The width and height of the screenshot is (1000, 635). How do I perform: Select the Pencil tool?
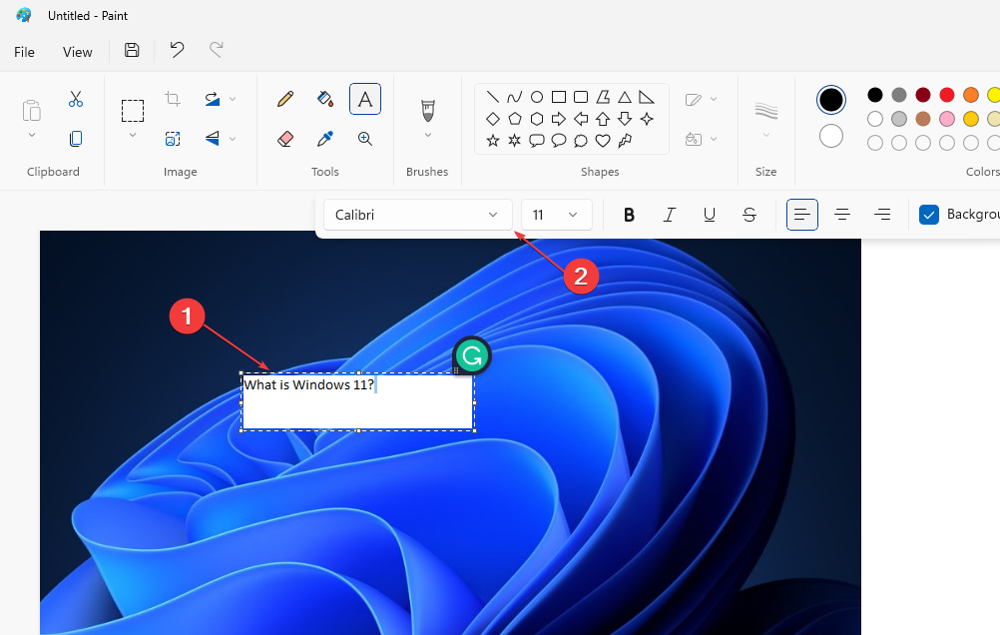285,99
